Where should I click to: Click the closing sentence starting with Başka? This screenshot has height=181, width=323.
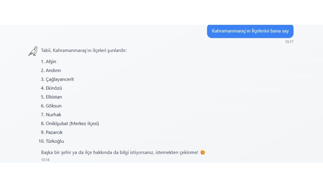(120, 152)
